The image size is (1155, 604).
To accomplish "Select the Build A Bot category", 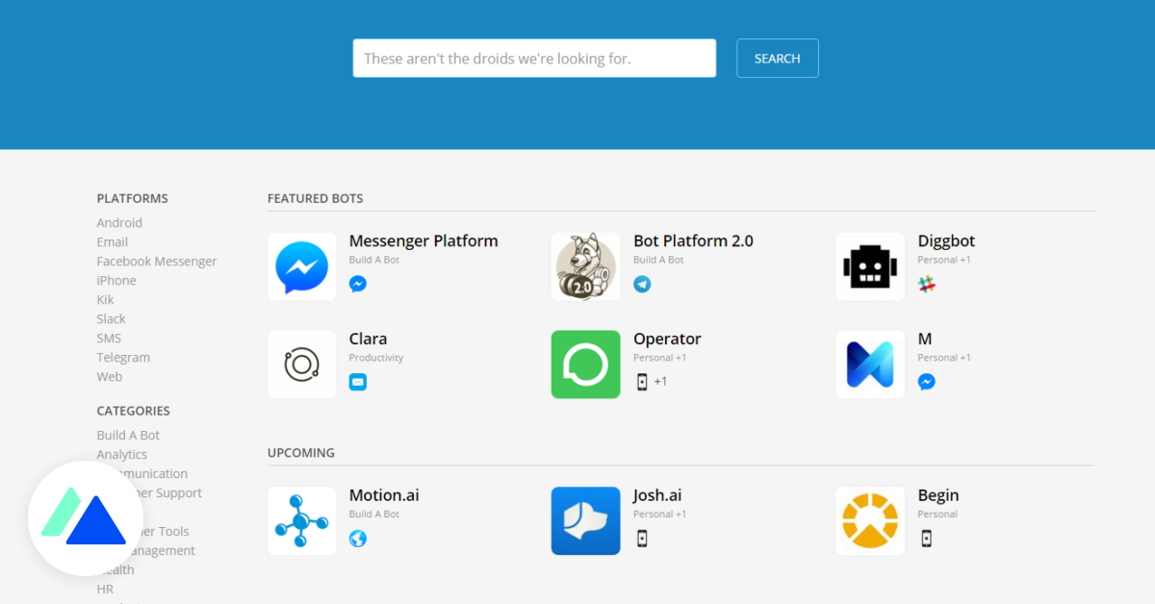I will coord(128,435).
